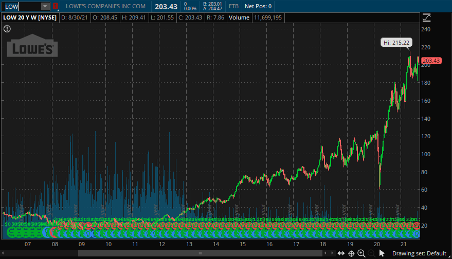
Task: Click the ETB indicator in the header
Action: tap(233, 6)
